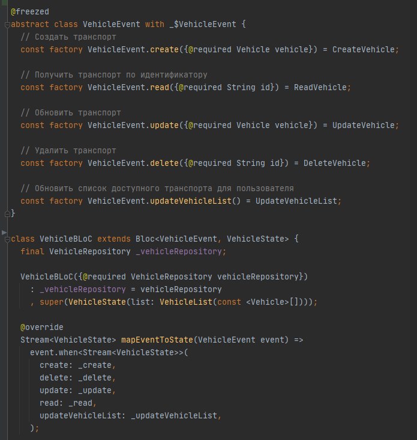Click the comment '// Получить транспорт по идентификатору'
The image size is (417, 440).
point(114,75)
